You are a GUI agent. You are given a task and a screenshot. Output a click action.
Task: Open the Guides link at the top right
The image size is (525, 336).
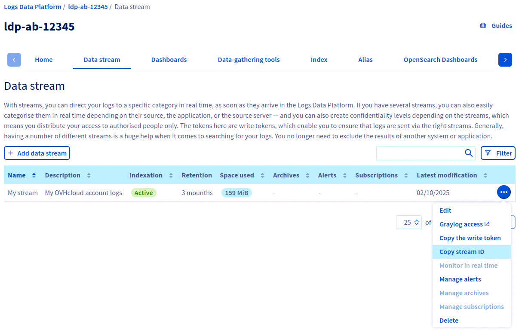tap(496, 26)
